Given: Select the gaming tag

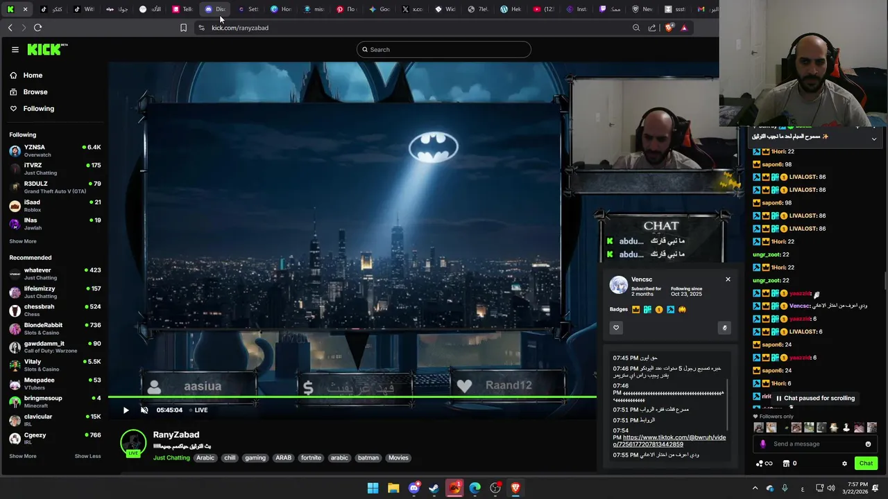Looking at the screenshot, I should point(255,457).
